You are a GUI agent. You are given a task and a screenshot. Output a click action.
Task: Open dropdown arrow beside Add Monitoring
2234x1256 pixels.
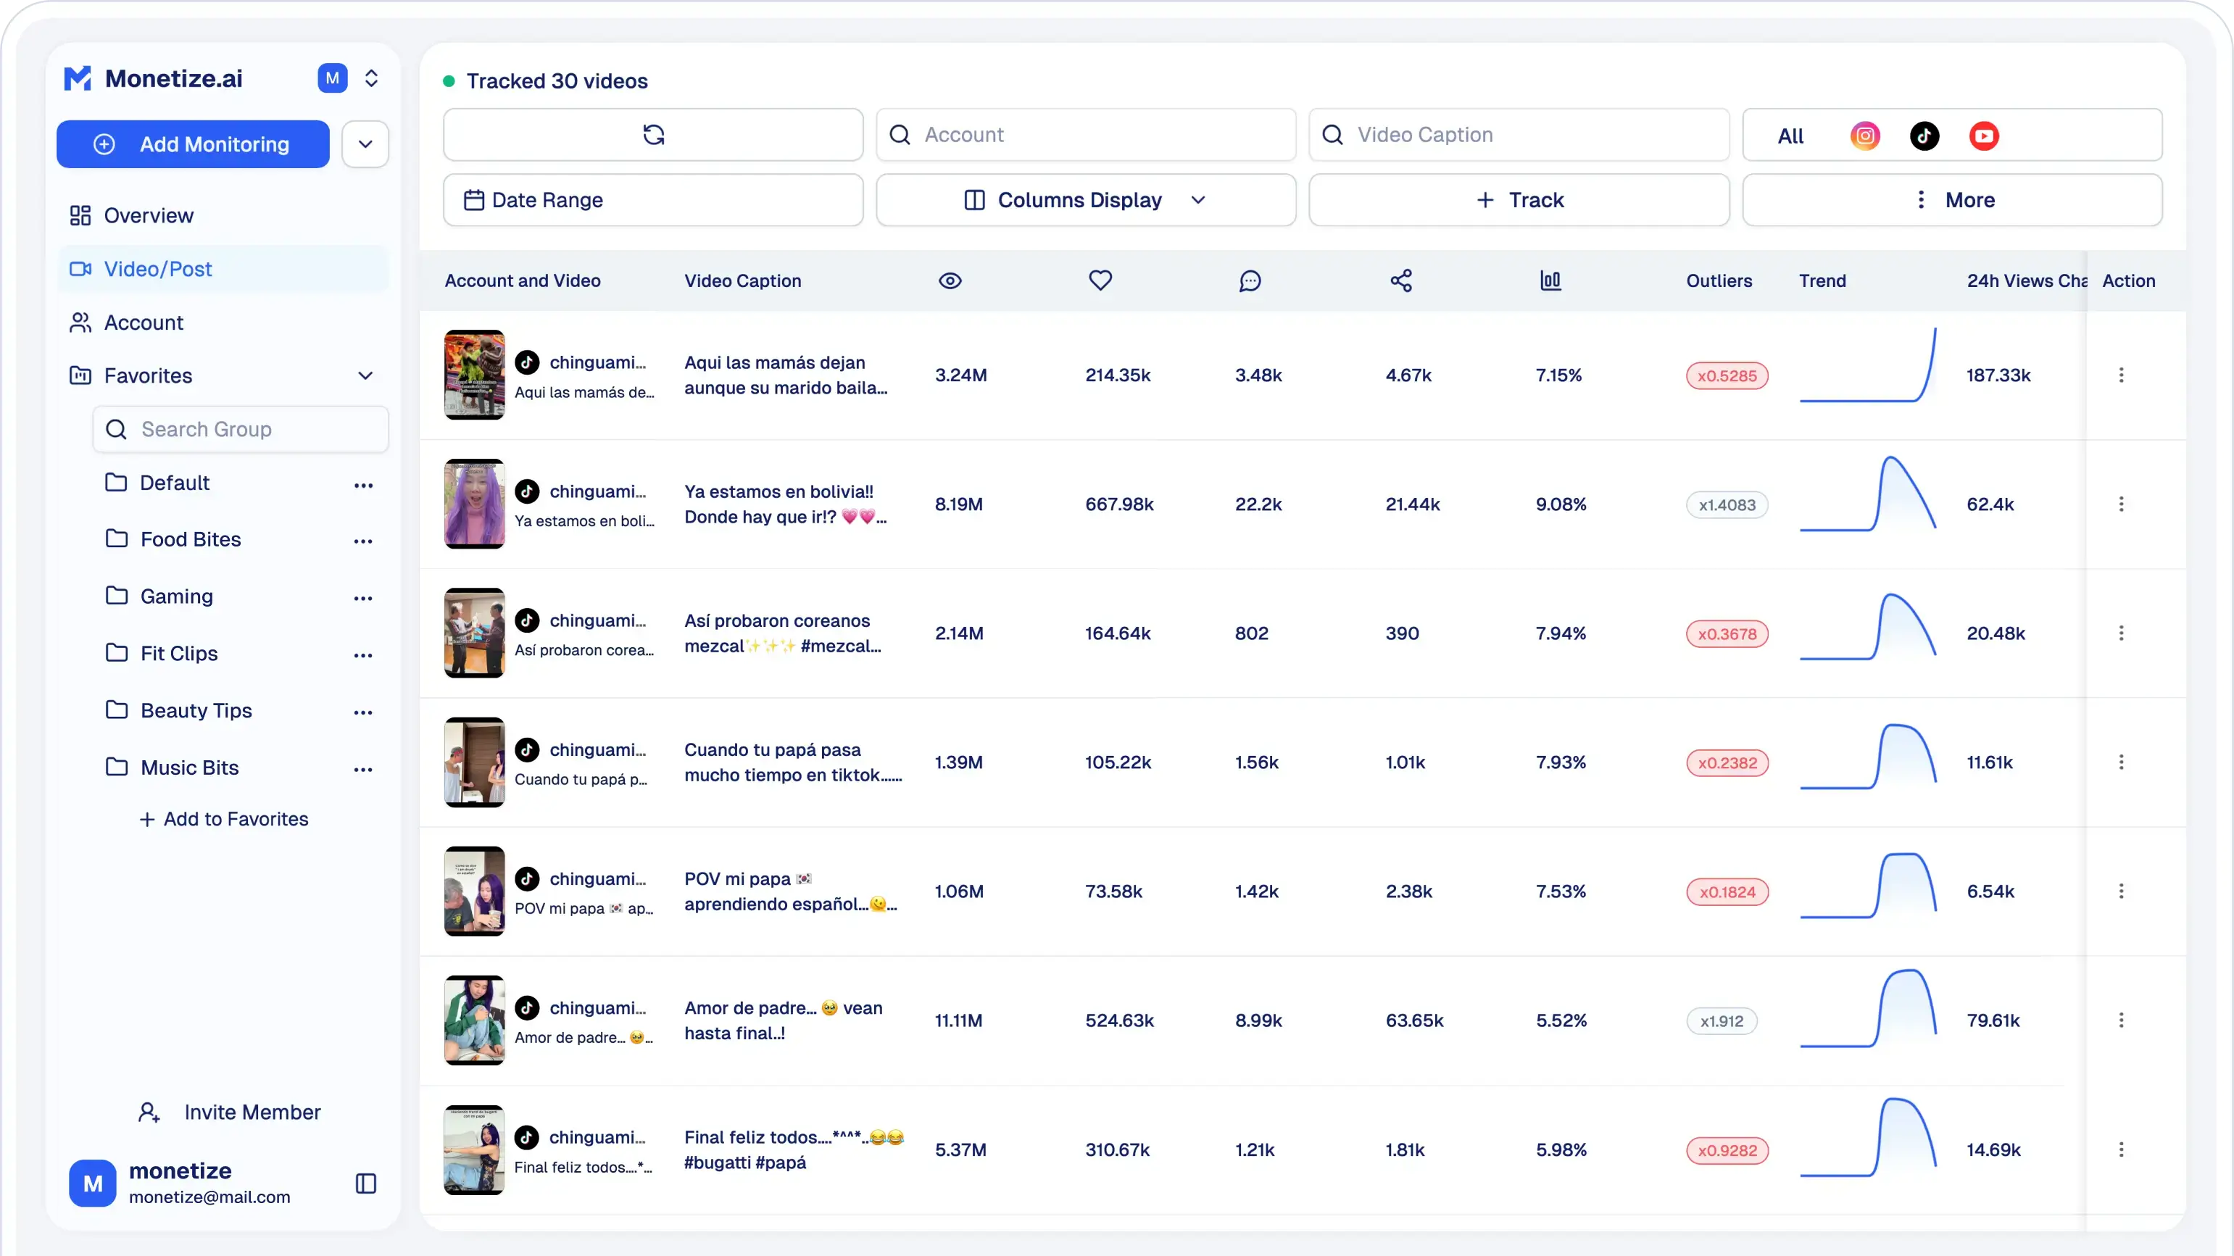point(365,144)
